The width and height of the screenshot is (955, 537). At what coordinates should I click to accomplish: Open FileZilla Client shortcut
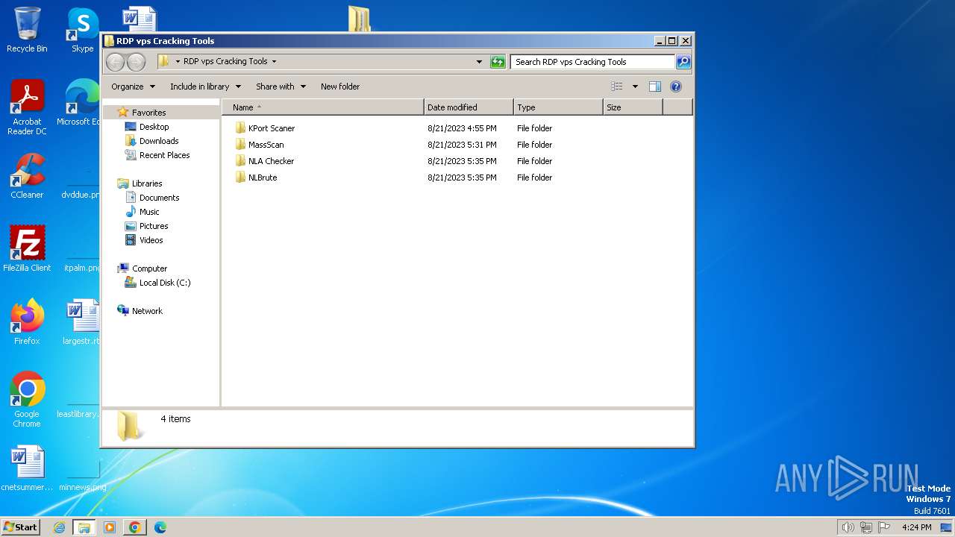click(x=27, y=248)
